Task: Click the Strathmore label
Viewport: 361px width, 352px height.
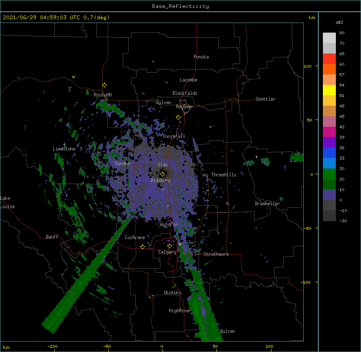Action: [x=216, y=254]
